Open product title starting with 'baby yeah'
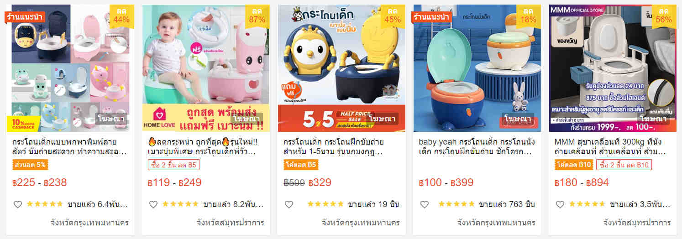This screenshot has height=239, width=682. 477,146
